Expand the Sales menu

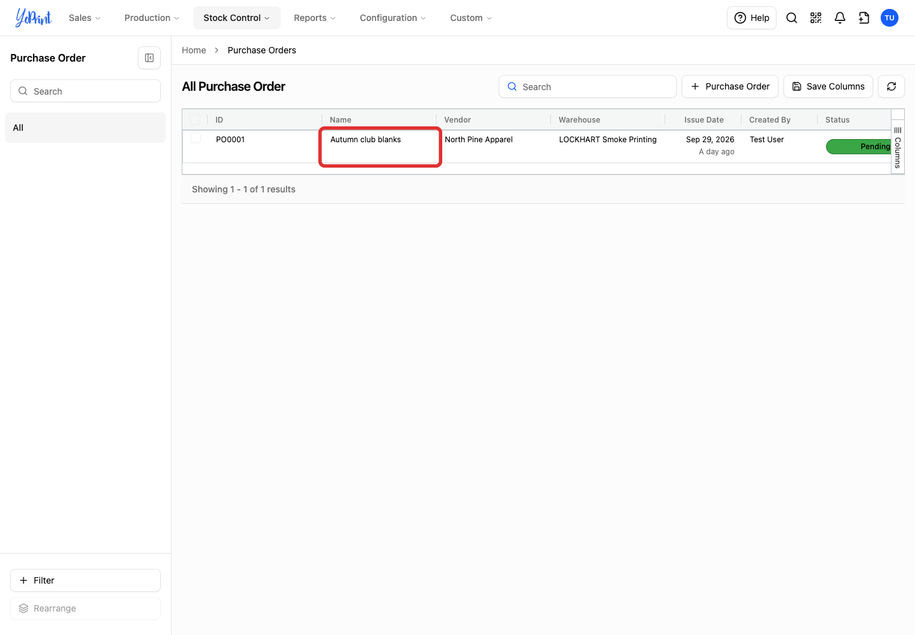click(x=85, y=18)
